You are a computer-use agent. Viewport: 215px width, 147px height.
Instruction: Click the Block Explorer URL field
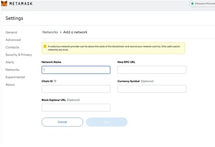click(x=76, y=107)
